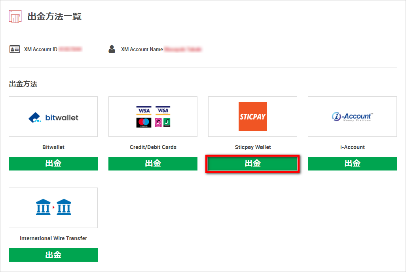
Task: Click the International Wire Transfer label
Action: click(53, 238)
